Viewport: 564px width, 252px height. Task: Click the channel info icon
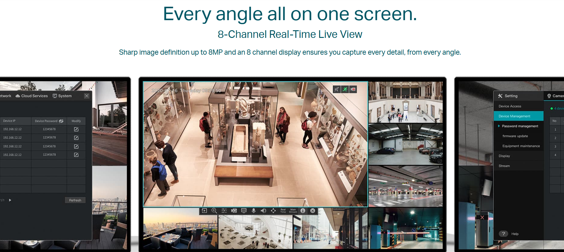[303, 211]
